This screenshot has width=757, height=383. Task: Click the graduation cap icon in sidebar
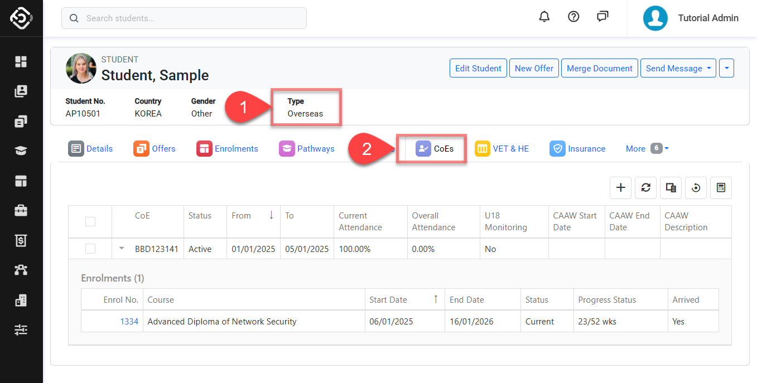click(21, 151)
